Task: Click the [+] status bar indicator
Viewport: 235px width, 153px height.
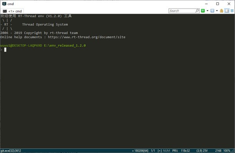Action: 160,151
